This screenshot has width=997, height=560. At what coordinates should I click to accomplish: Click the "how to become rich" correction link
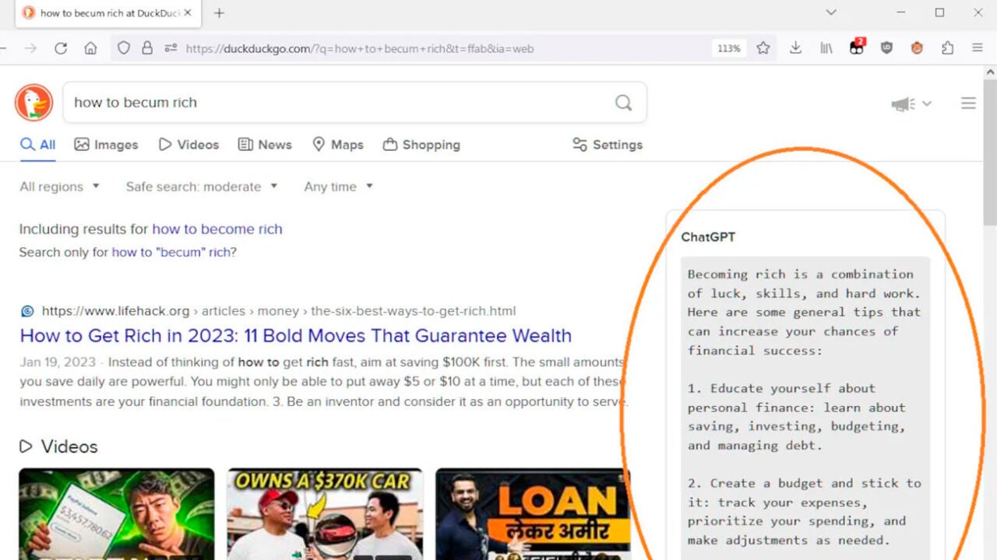coord(217,229)
